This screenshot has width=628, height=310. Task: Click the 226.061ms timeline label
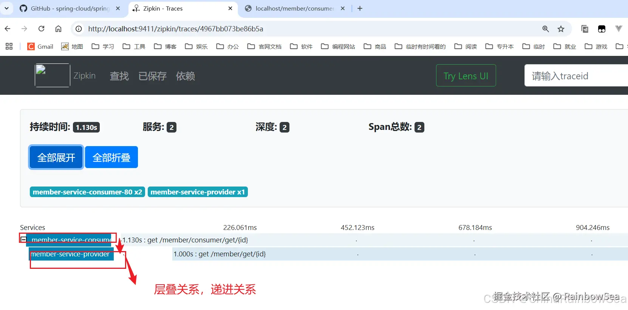pyautogui.click(x=240, y=227)
